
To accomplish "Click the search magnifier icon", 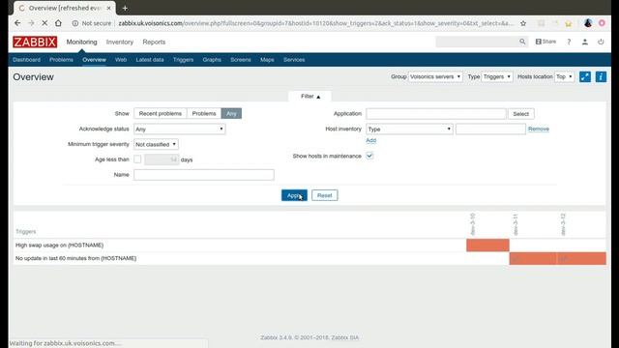I will (x=522, y=42).
